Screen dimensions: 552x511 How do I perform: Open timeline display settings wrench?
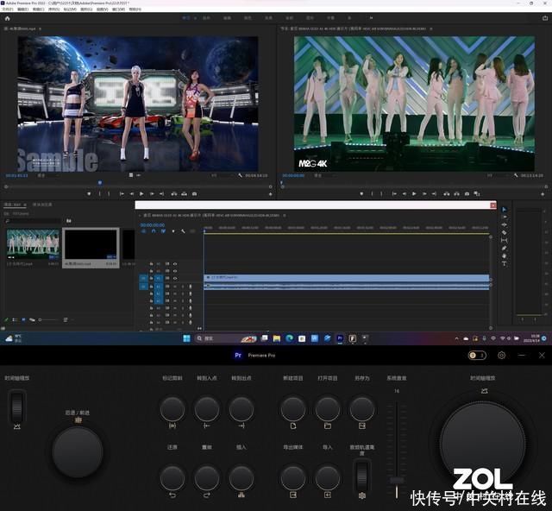(183, 231)
